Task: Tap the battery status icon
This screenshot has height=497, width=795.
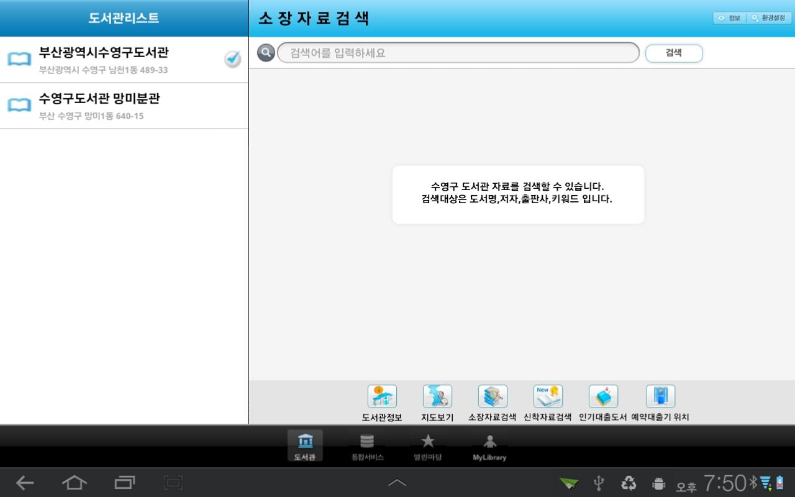Action: point(779,483)
